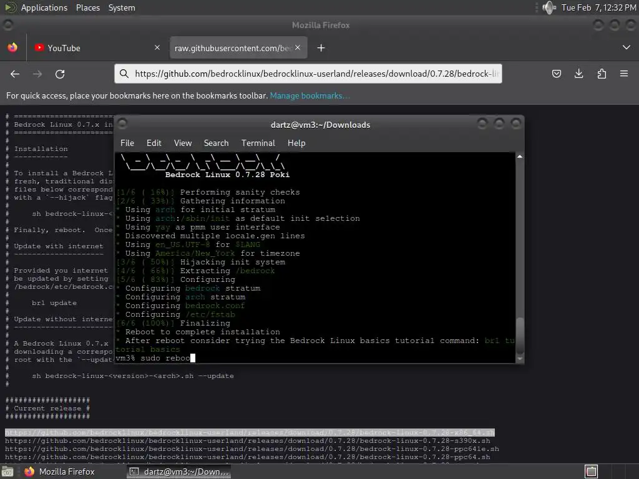
Task: Click terminal scrollbar up arrow
Action: (x=520, y=157)
